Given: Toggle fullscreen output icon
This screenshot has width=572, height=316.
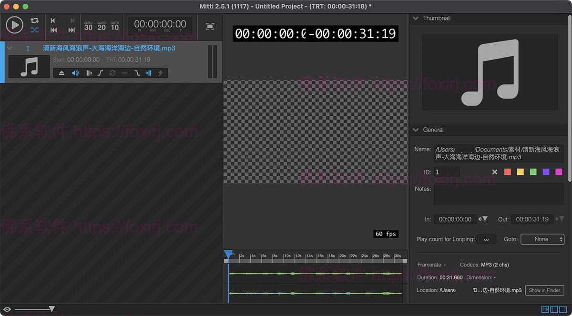Looking at the screenshot, I should (x=210, y=26).
